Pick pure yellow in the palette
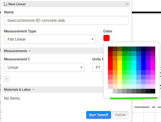Screen dimensions: 161x122 [120, 68]
